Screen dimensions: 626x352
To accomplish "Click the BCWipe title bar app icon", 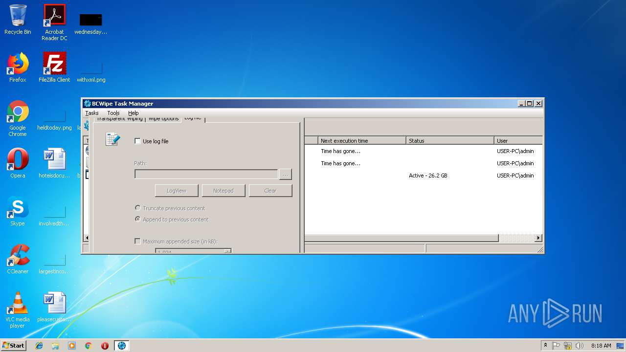I will tap(88, 104).
